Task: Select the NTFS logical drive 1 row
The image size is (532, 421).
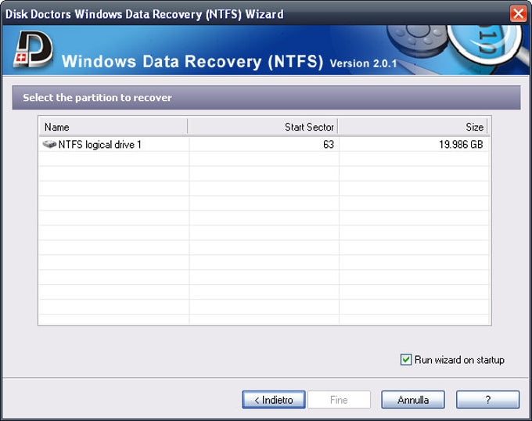Action: (x=264, y=145)
